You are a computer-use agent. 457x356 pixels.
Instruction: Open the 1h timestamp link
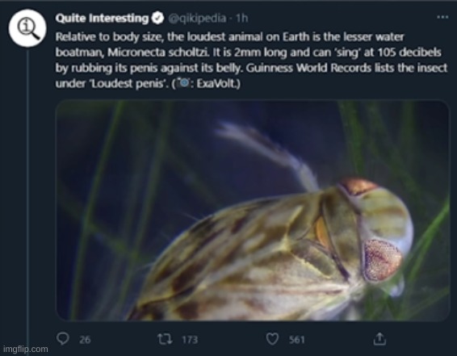pyautogui.click(x=241, y=19)
